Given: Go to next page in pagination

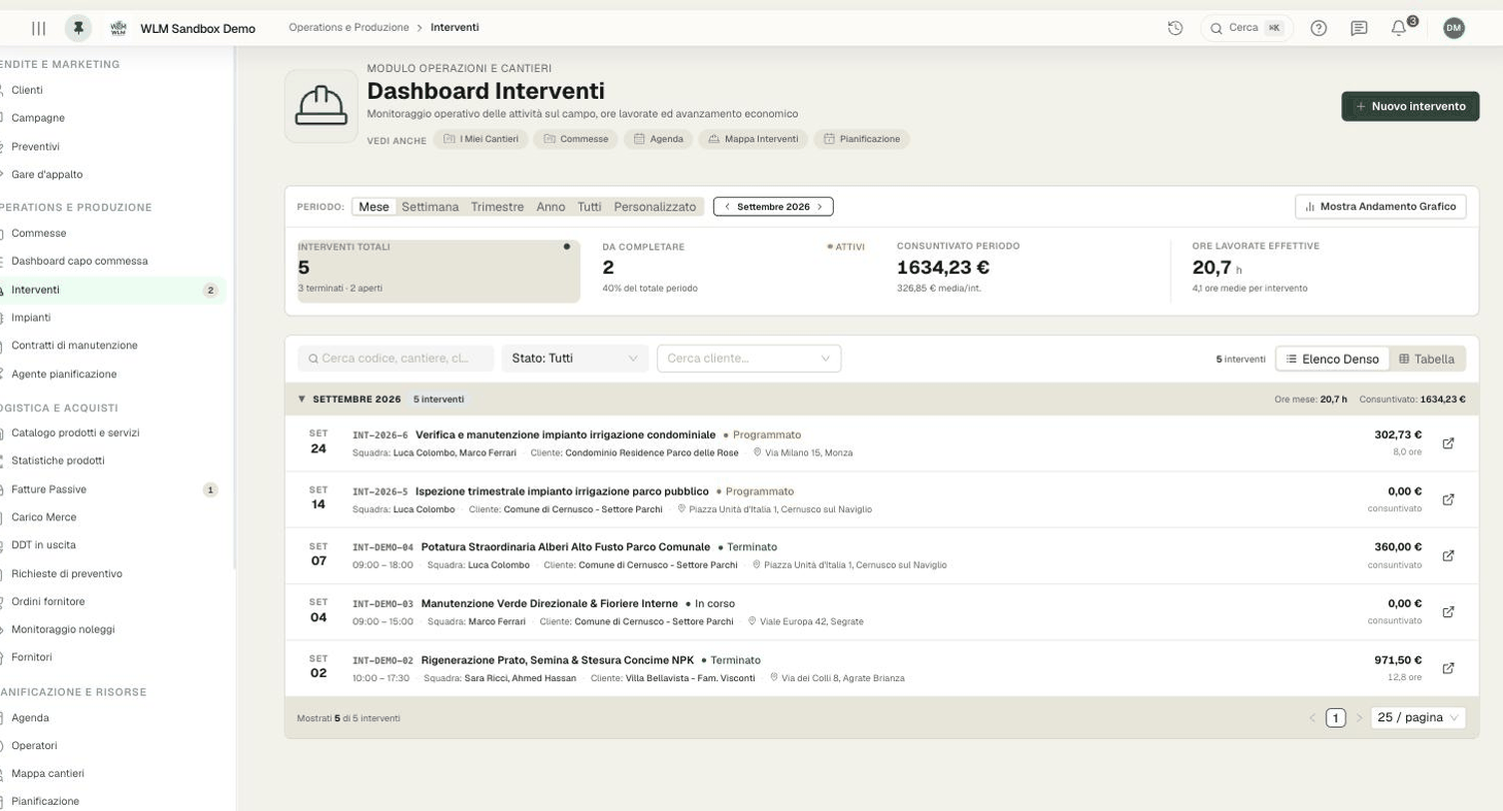Looking at the screenshot, I should [x=1359, y=717].
